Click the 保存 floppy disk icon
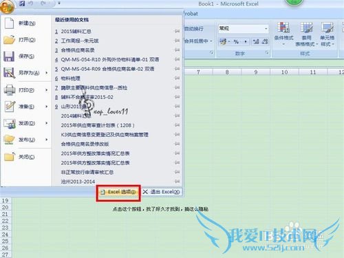344x258 pixels. point(9,56)
